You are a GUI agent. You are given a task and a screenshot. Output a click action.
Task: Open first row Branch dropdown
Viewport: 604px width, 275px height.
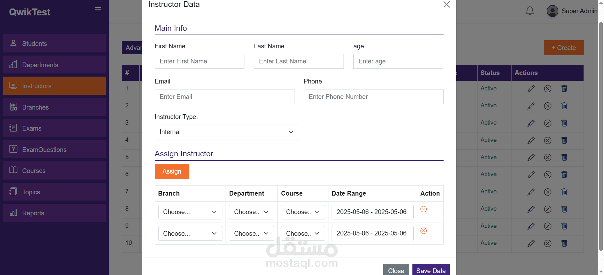(x=190, y=212)
